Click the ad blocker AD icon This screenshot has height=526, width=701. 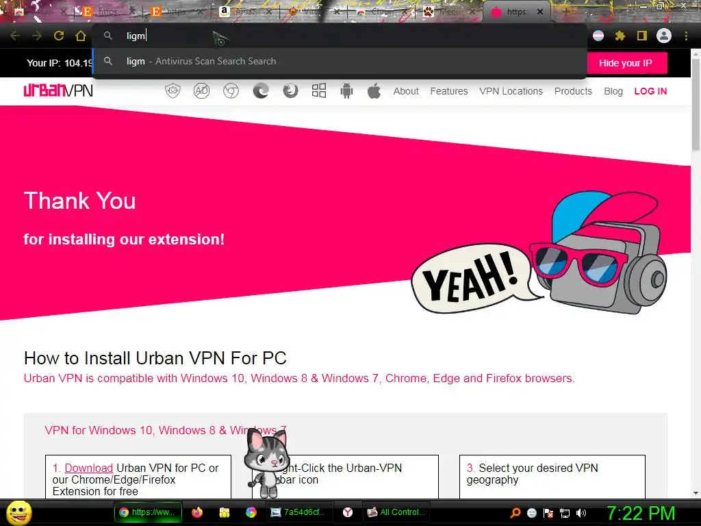point(201,91)
